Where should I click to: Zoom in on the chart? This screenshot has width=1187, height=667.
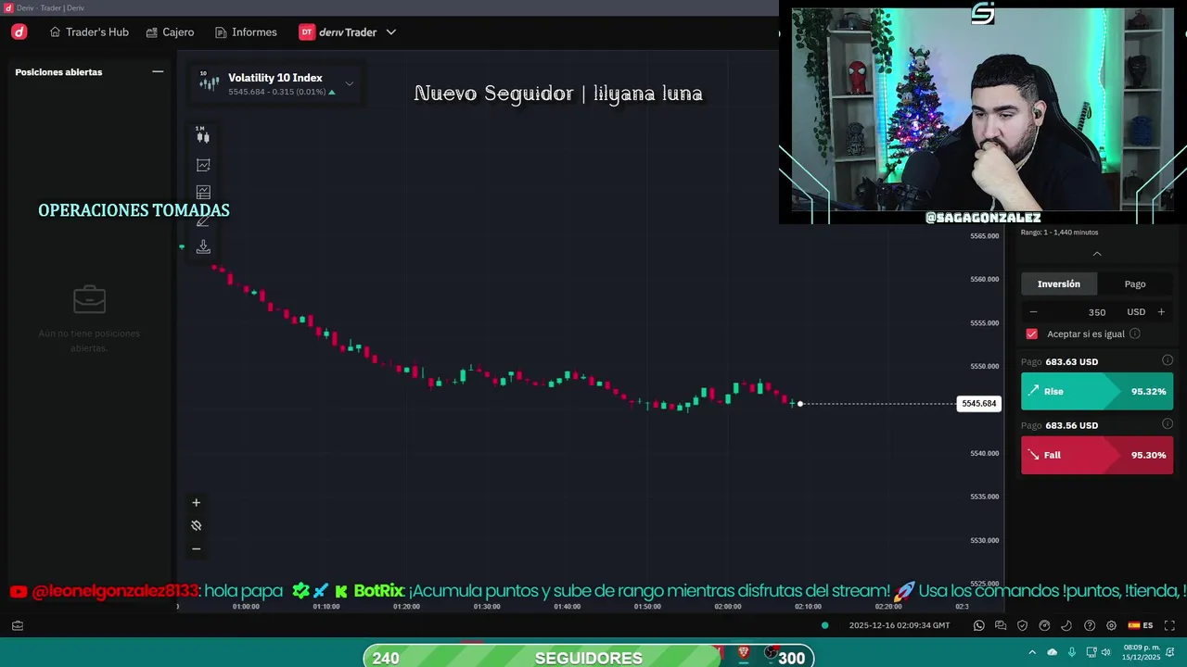[196, 502]
